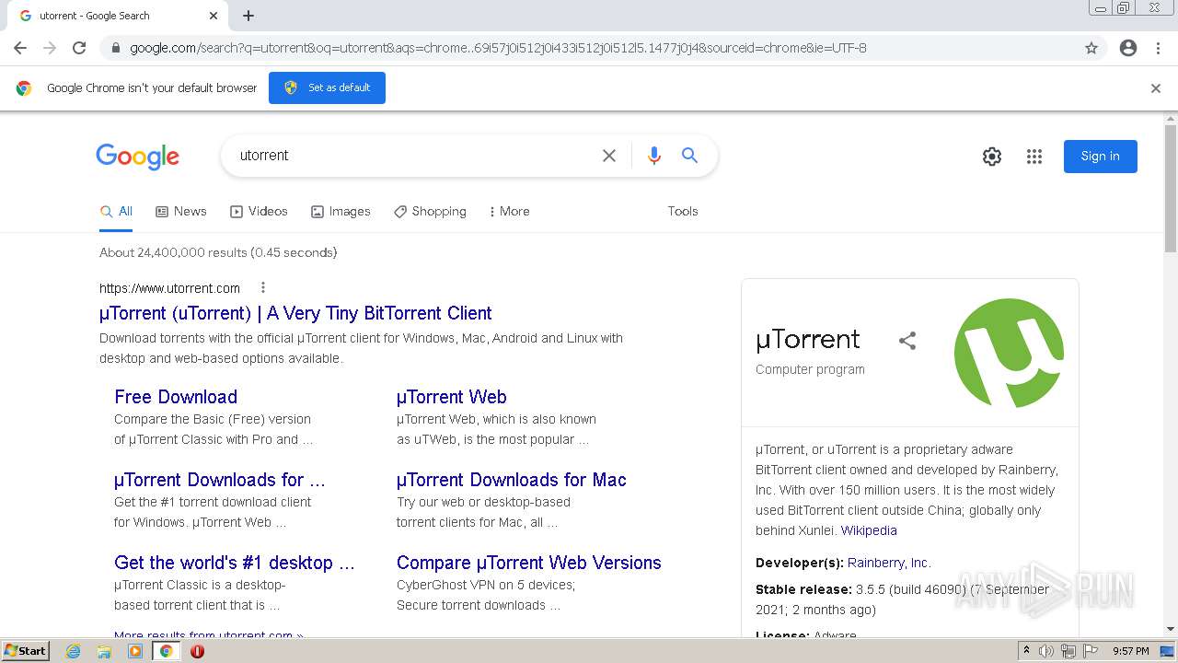Click the lock icon in address bar
1178x663 pixels.
pyautogui.click(x=115, y=48)
